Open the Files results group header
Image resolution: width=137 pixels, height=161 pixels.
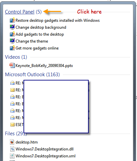16,134
